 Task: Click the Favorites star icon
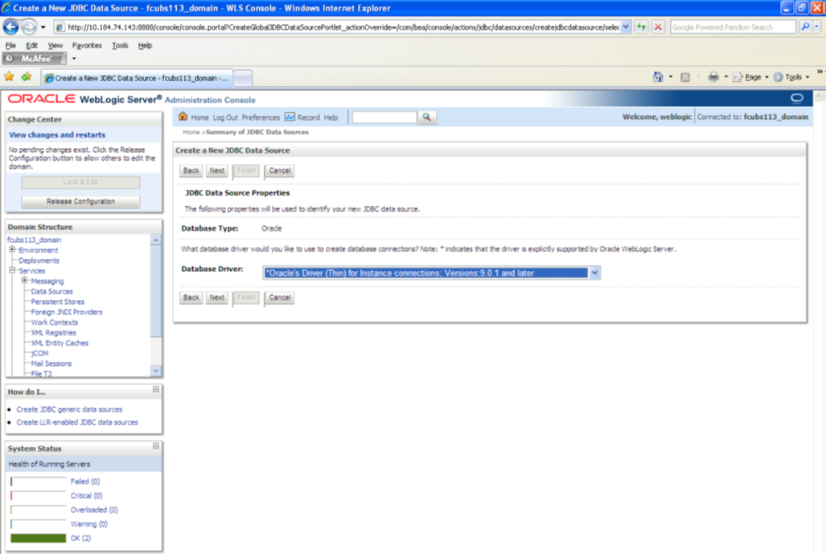click(9, 77)
